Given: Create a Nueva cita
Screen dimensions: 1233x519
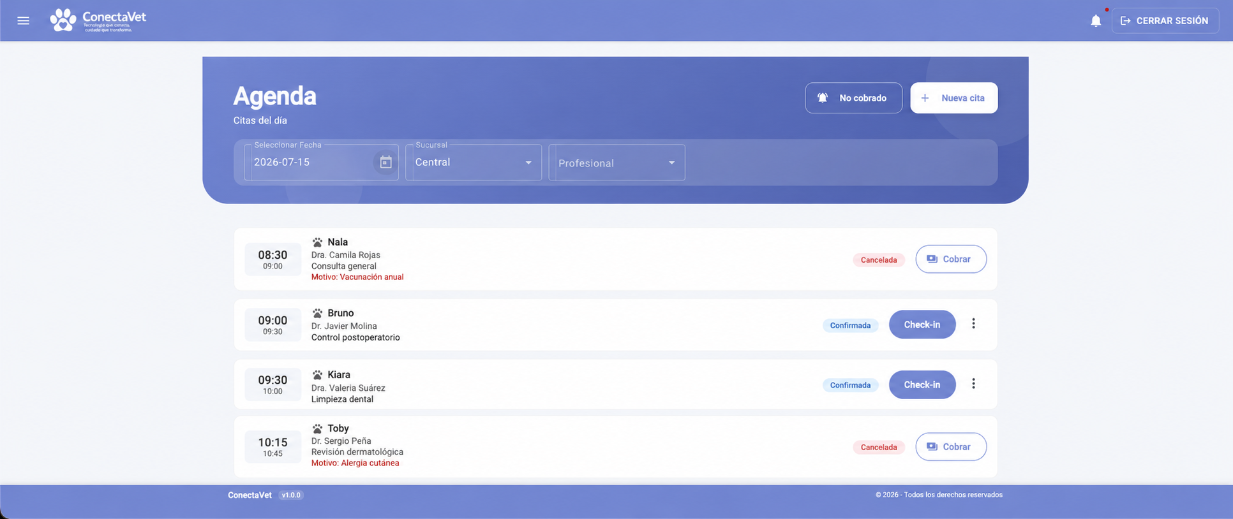Looking at the screenshot, I should tap(953, 98).
